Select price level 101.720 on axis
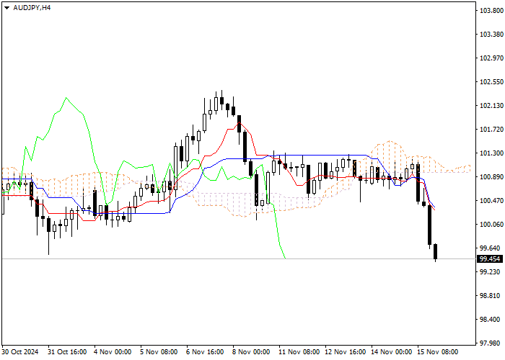 tap(491, 130)
